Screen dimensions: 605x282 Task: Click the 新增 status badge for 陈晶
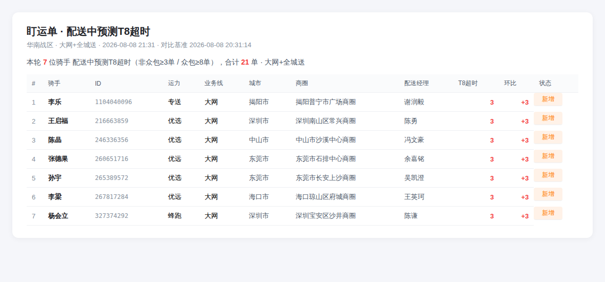pyautogui.click(x=548, y=137)
